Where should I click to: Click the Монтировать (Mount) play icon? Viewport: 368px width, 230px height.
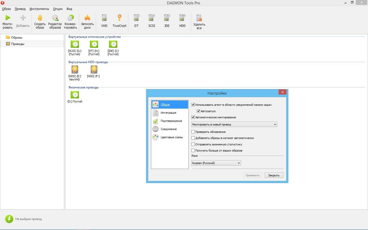tap(8, 18)
